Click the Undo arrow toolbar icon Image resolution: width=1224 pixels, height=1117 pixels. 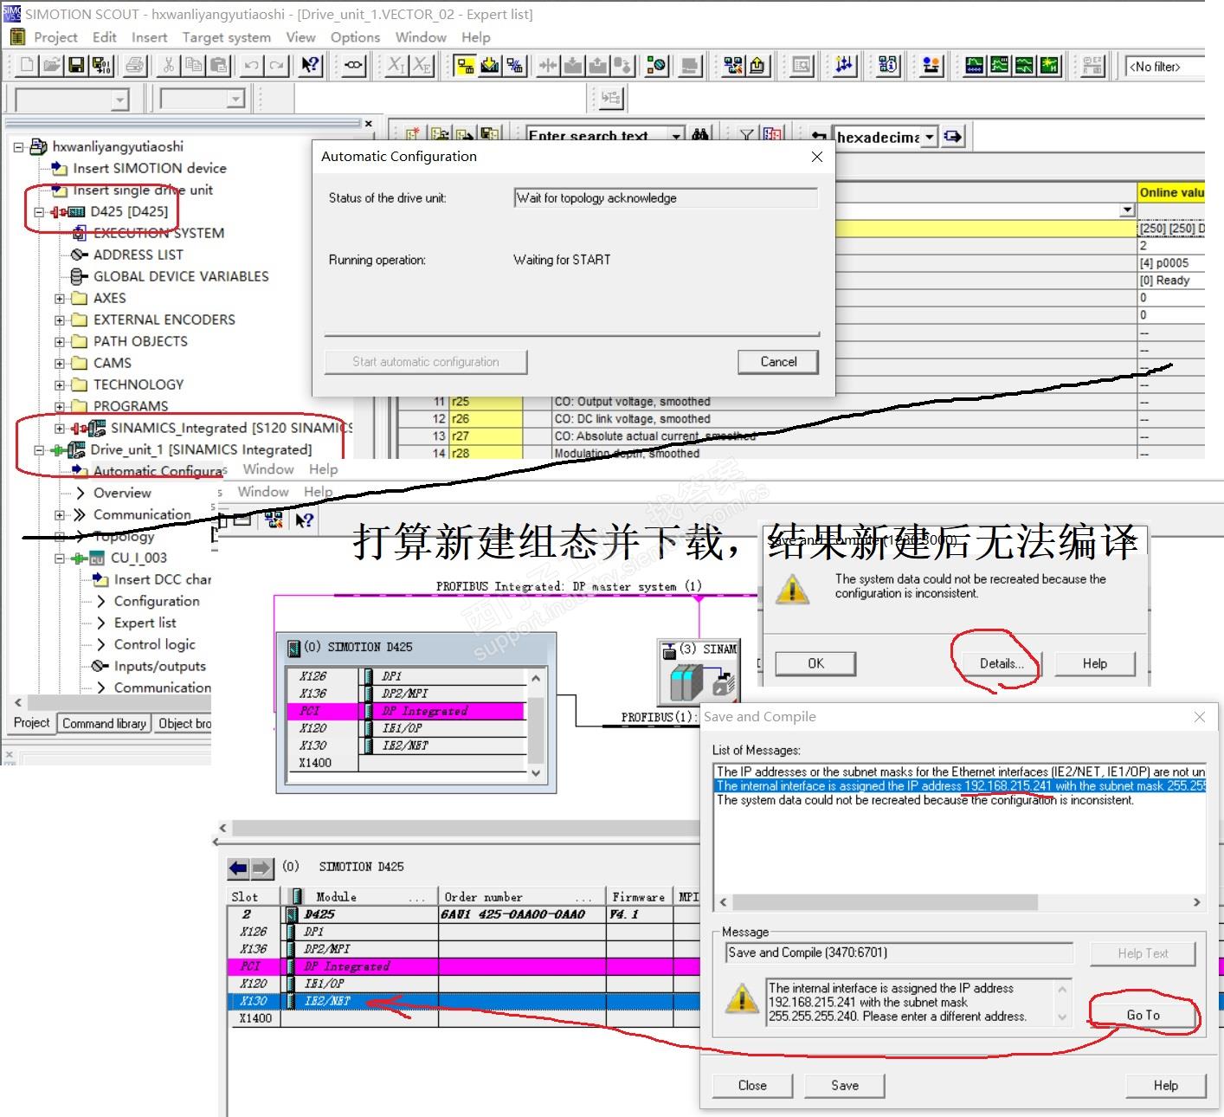pos(251,65)
